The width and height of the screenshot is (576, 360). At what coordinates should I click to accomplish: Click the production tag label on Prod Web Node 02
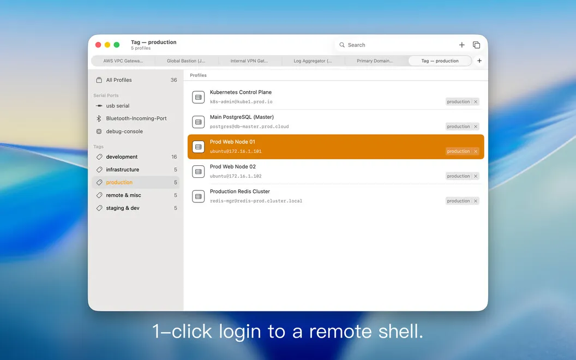coord(458,176)
